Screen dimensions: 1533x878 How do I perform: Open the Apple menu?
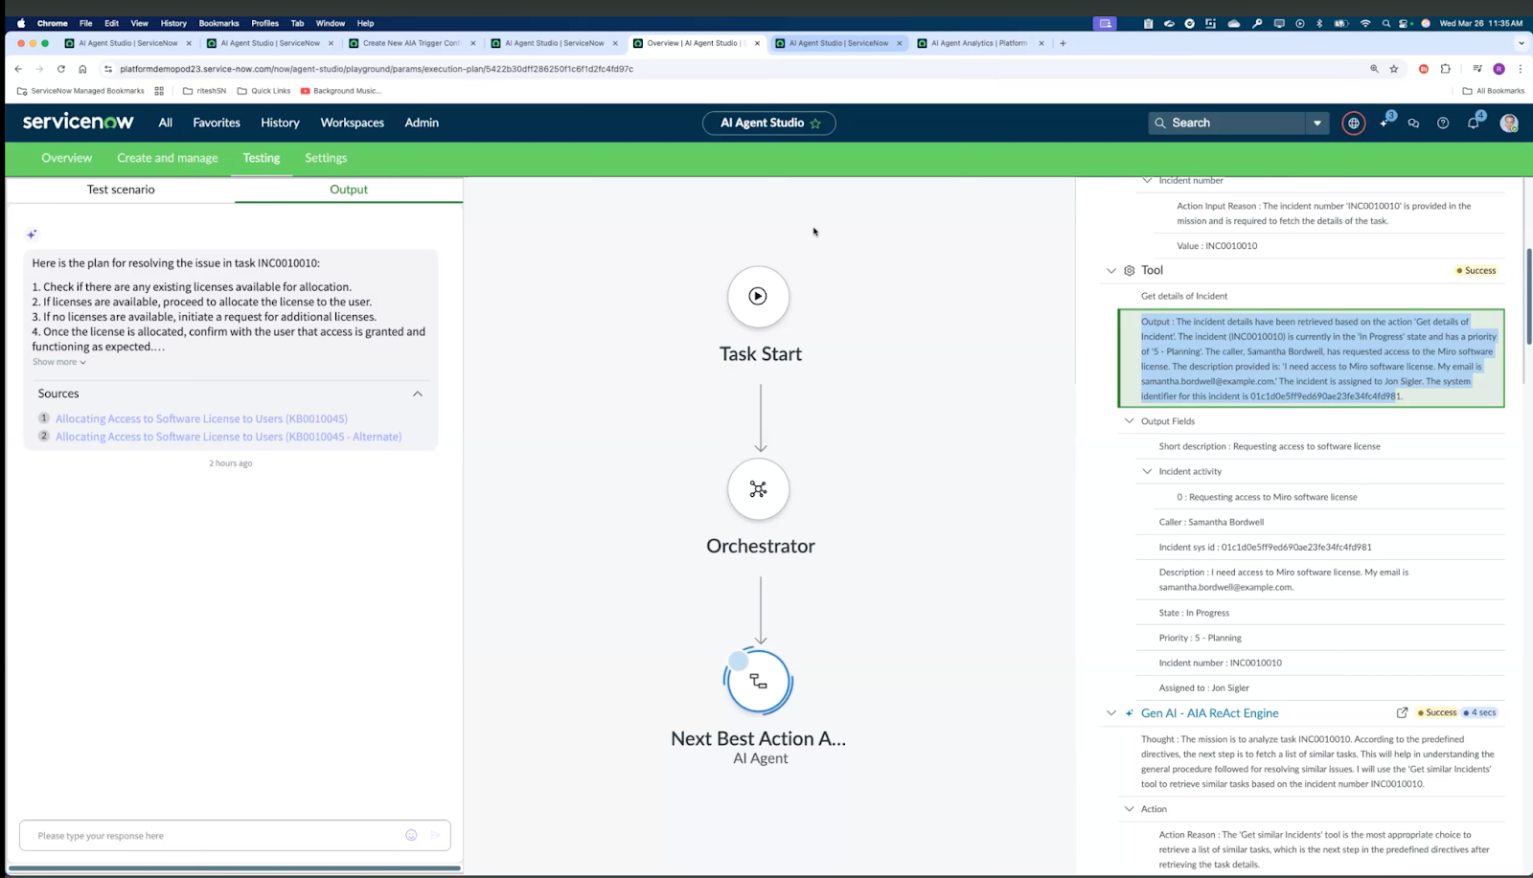pos(21,23)
